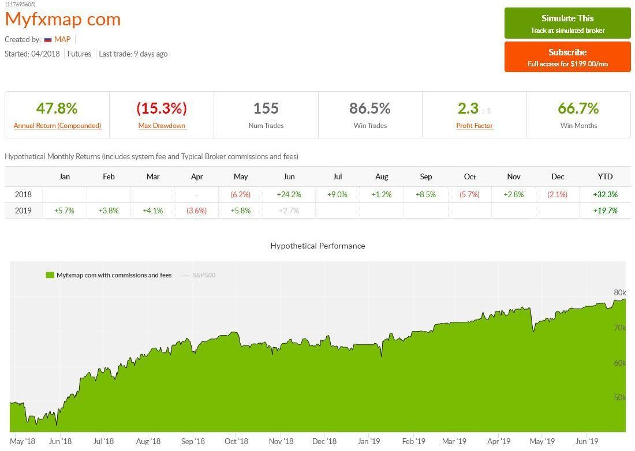Click the Win Trades label
The image size is (635, 451).
click(x=370, y=126)
